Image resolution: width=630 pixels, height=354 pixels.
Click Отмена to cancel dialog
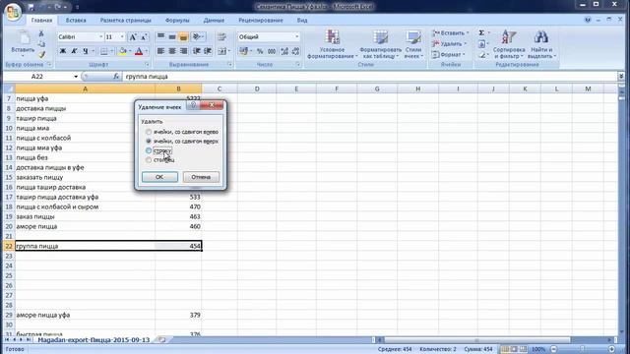(201, 177)
